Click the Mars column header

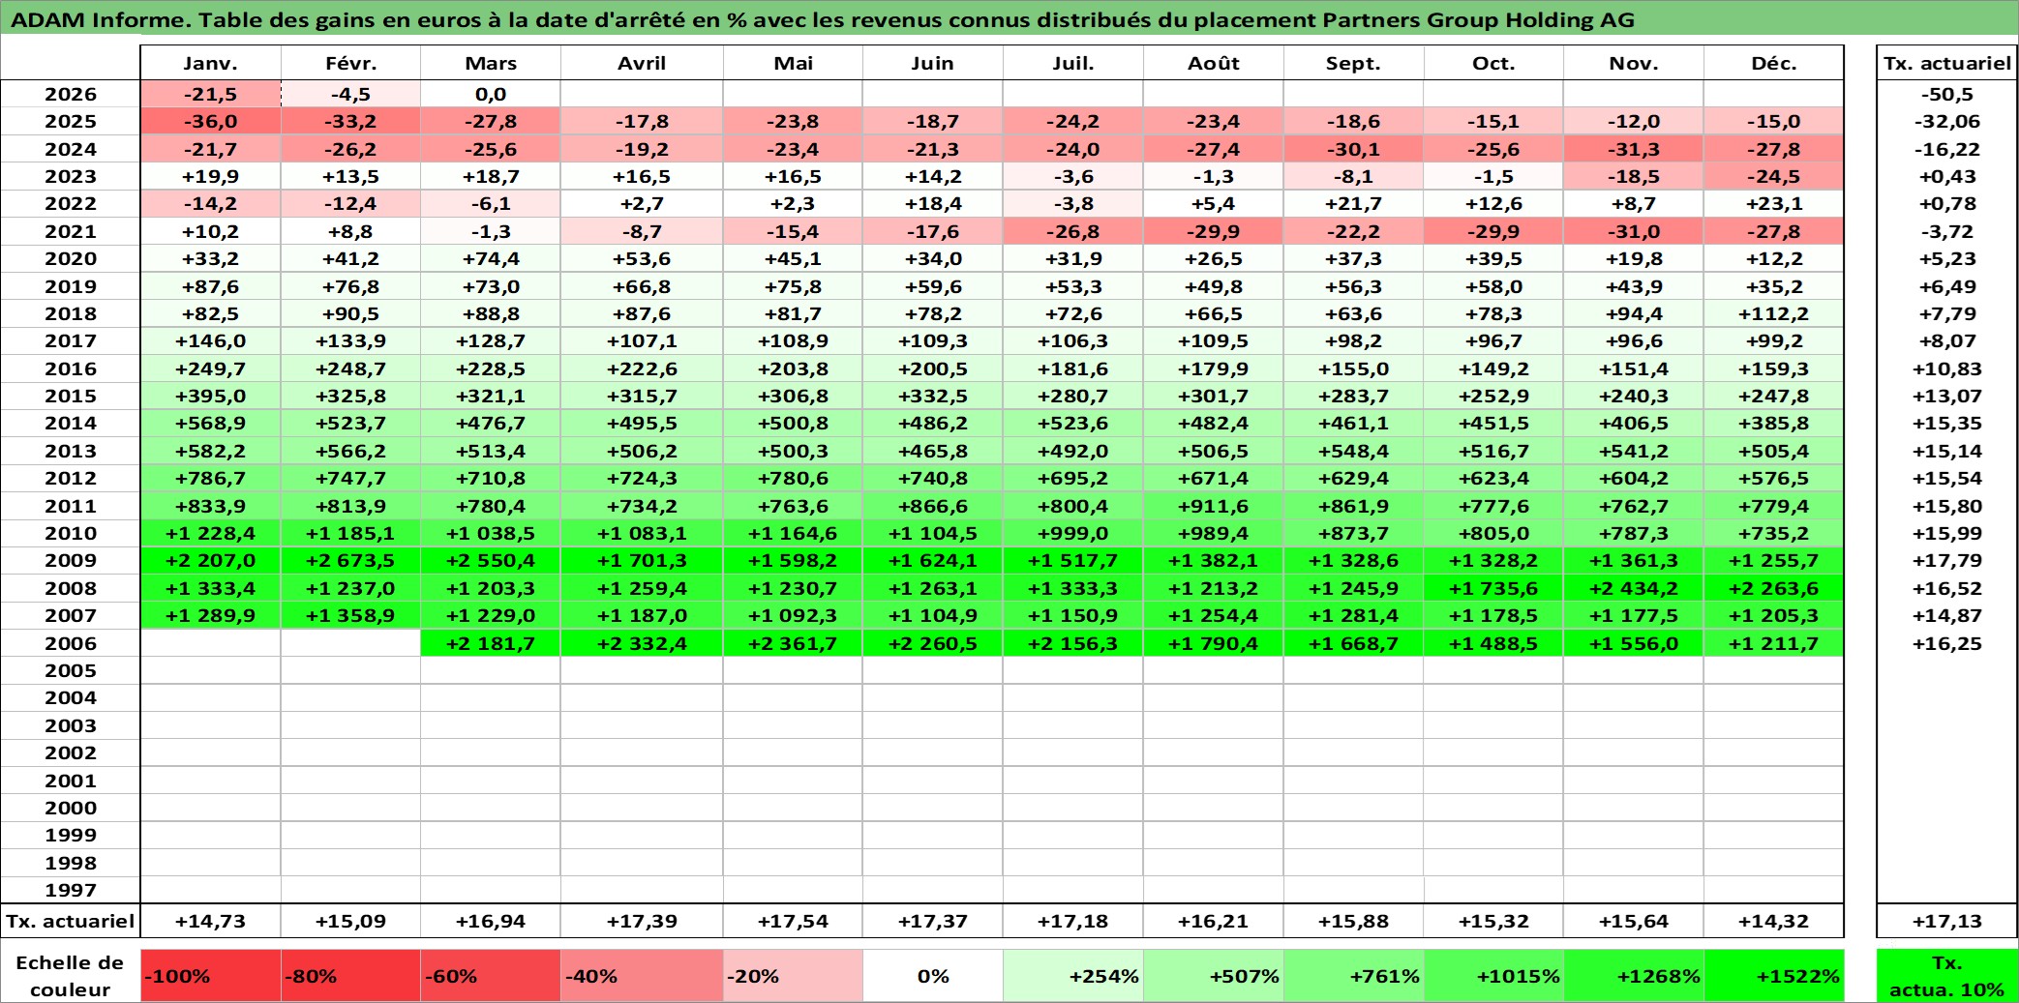pyautogui.click(x=491, y=63)
